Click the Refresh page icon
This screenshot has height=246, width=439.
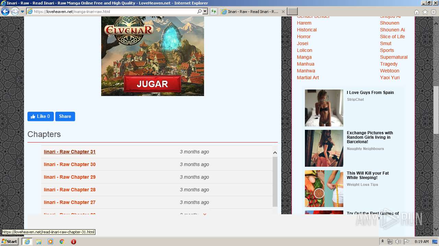tap(214, 11)
